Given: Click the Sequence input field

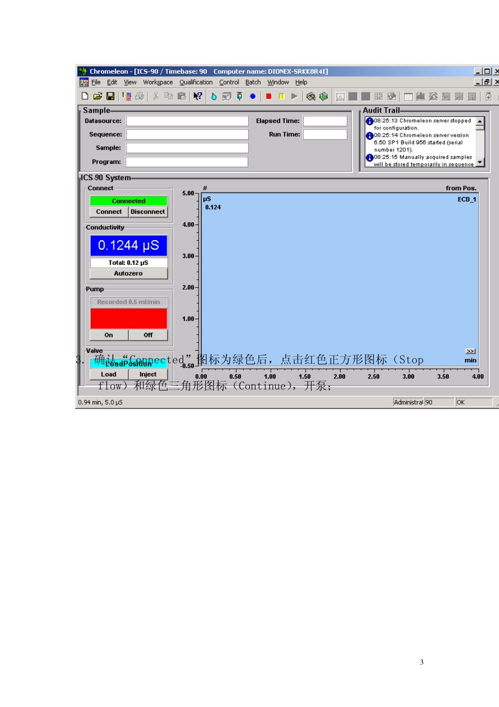Looking at the screenshot, I should pos(187,135).
